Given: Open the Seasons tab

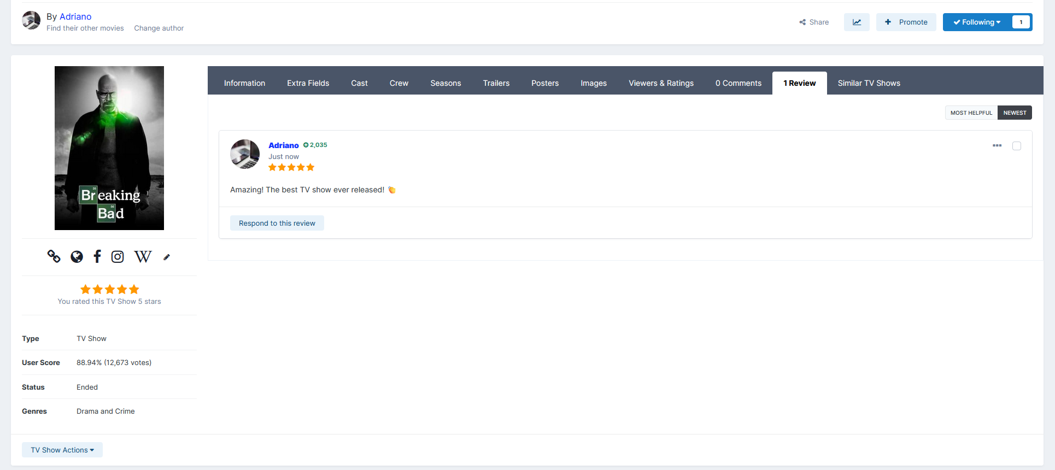Looking at the screenshot, I should click(446, 83).
